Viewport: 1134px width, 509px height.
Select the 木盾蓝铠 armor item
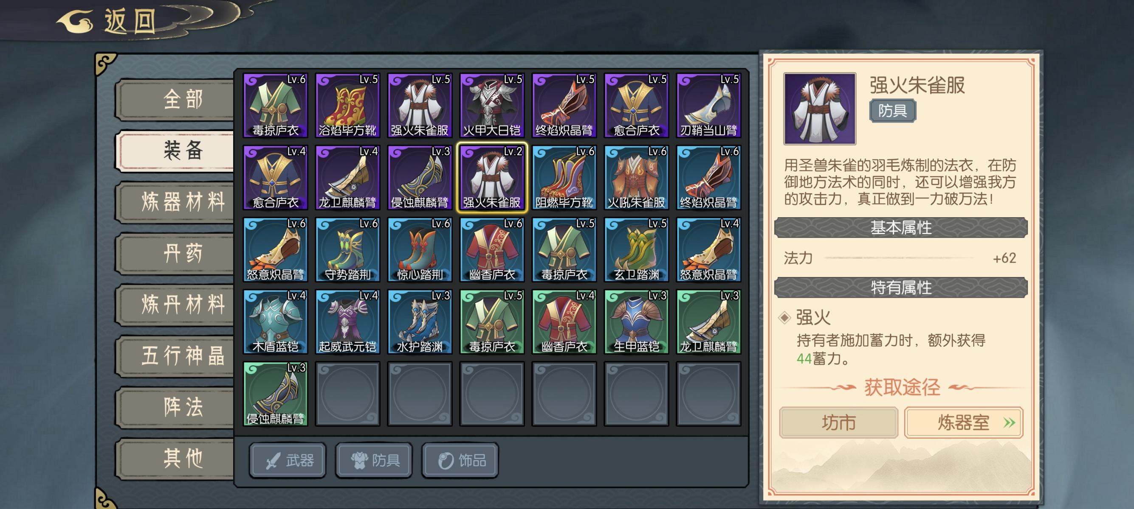(x=275, y=322)
